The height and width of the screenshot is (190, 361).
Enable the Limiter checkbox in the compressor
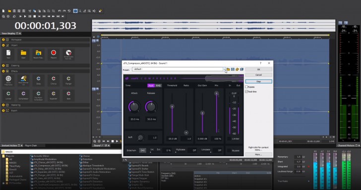click(x=229, y=139)
